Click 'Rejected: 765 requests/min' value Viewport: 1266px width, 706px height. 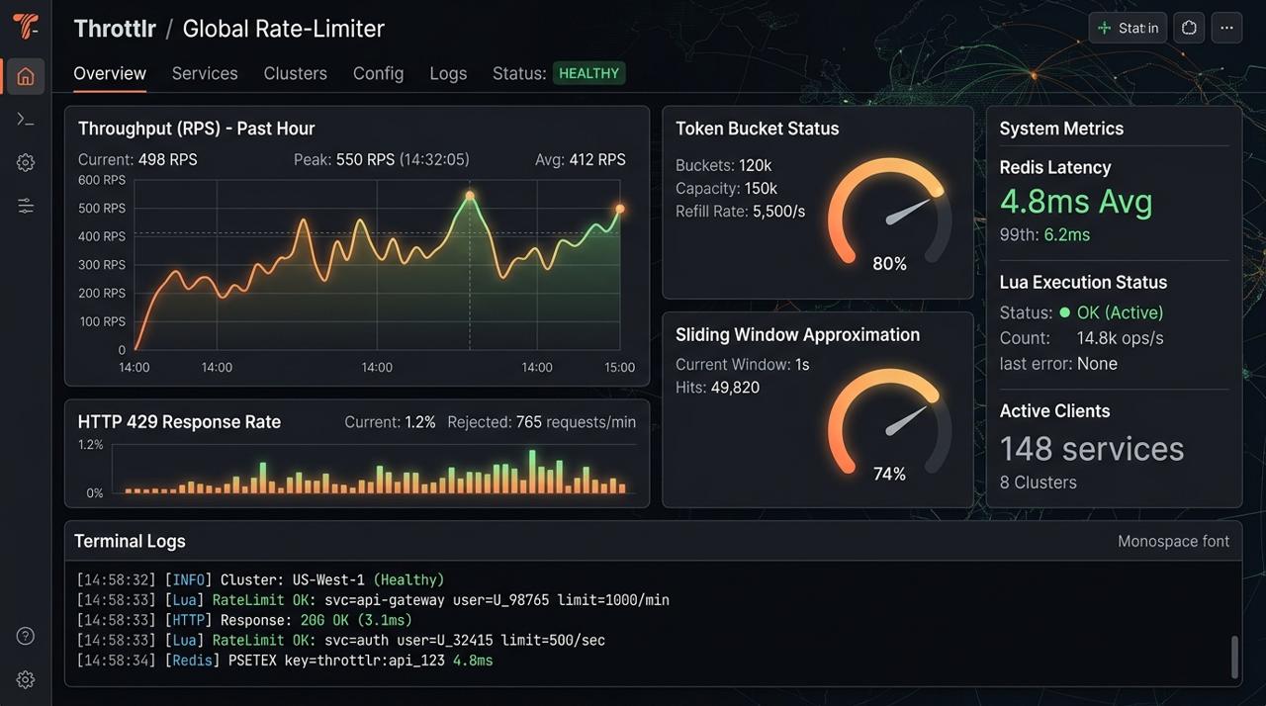541,422
